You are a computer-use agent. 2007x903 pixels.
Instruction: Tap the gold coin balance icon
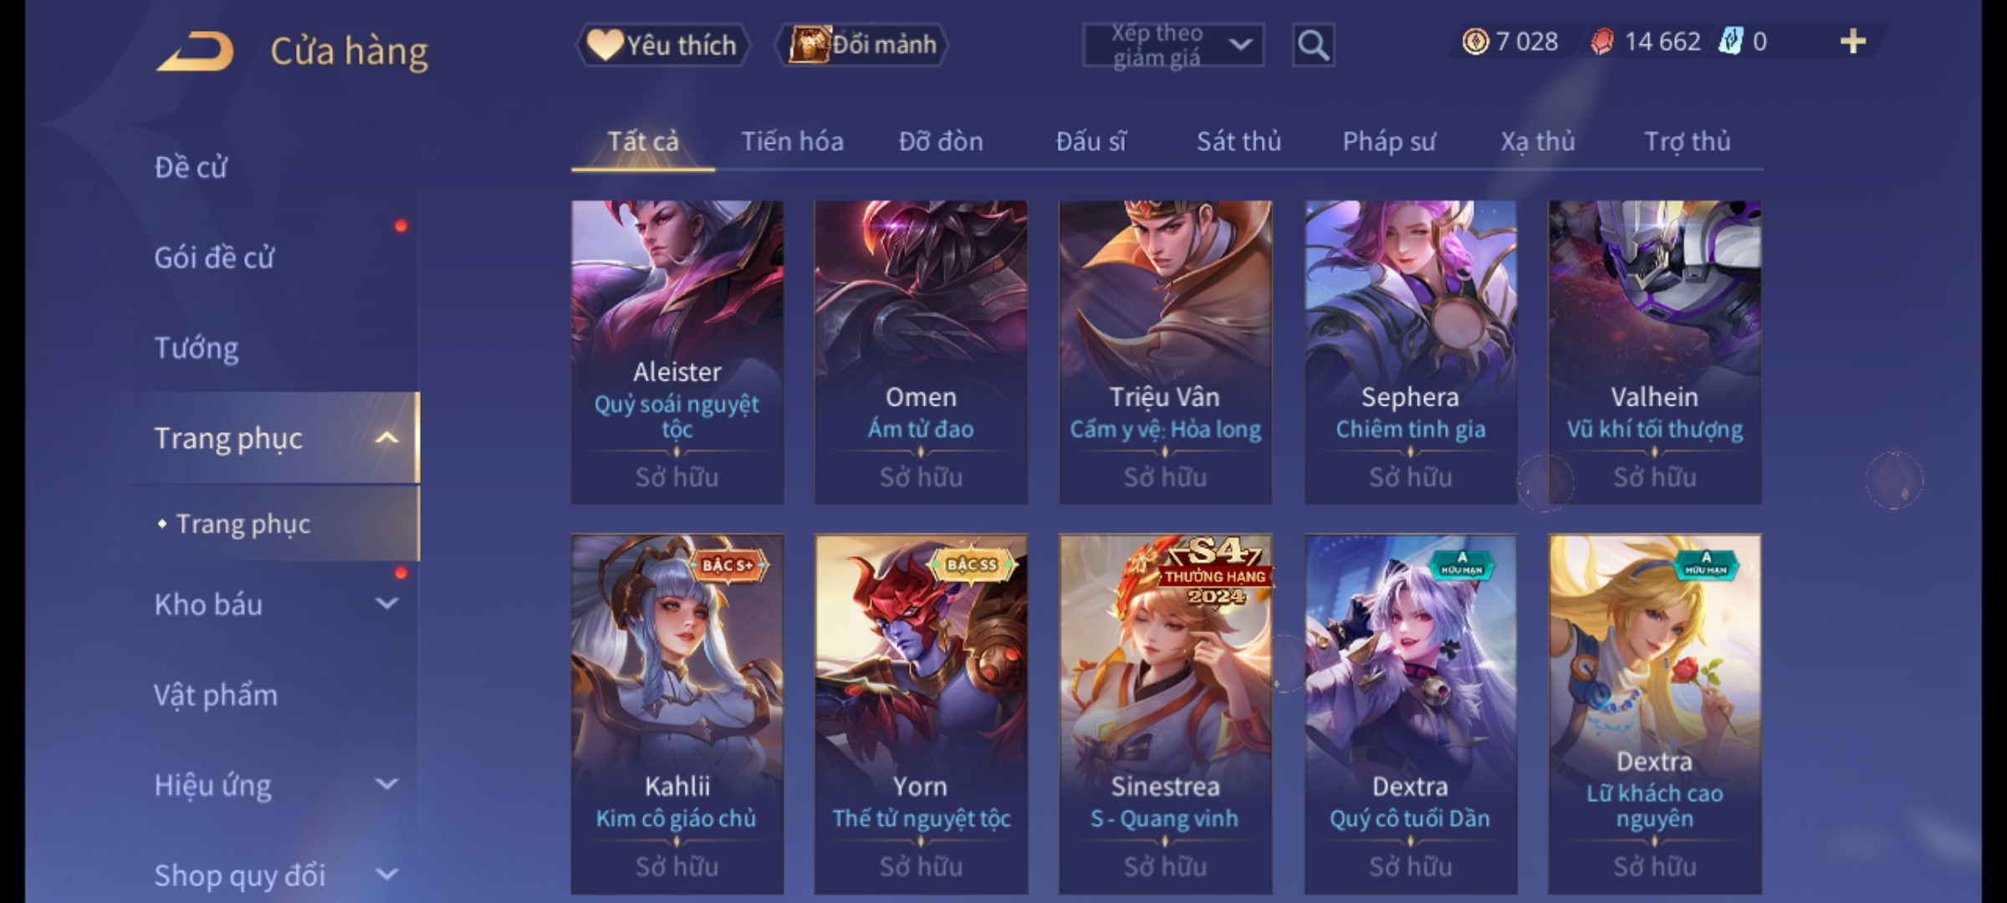1475,42
